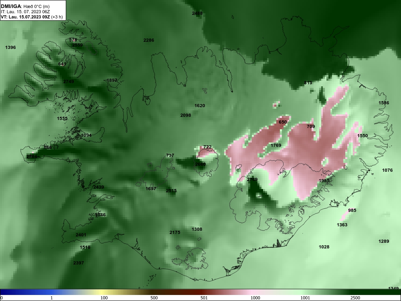Click the legend scale label 0
This screenshot has height=301, width=401.
point(1,298)
